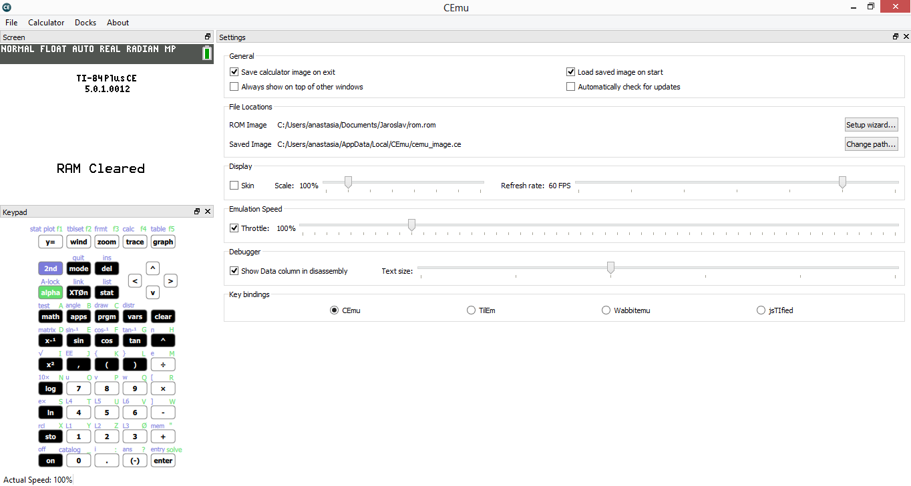The width and height of the screenshot is (911, 486).
Task: Open the About menu
Action: click(118, 22)
